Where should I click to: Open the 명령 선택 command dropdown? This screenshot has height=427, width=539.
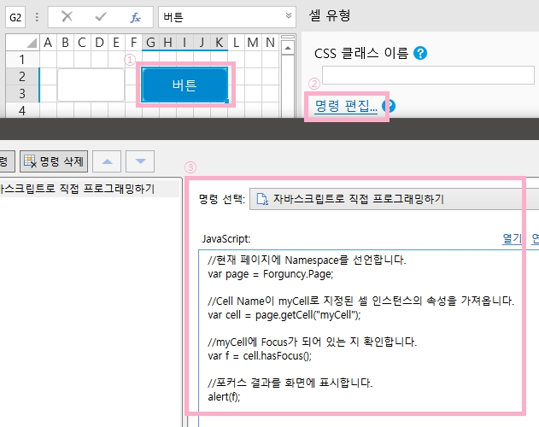tap(393, 199)
